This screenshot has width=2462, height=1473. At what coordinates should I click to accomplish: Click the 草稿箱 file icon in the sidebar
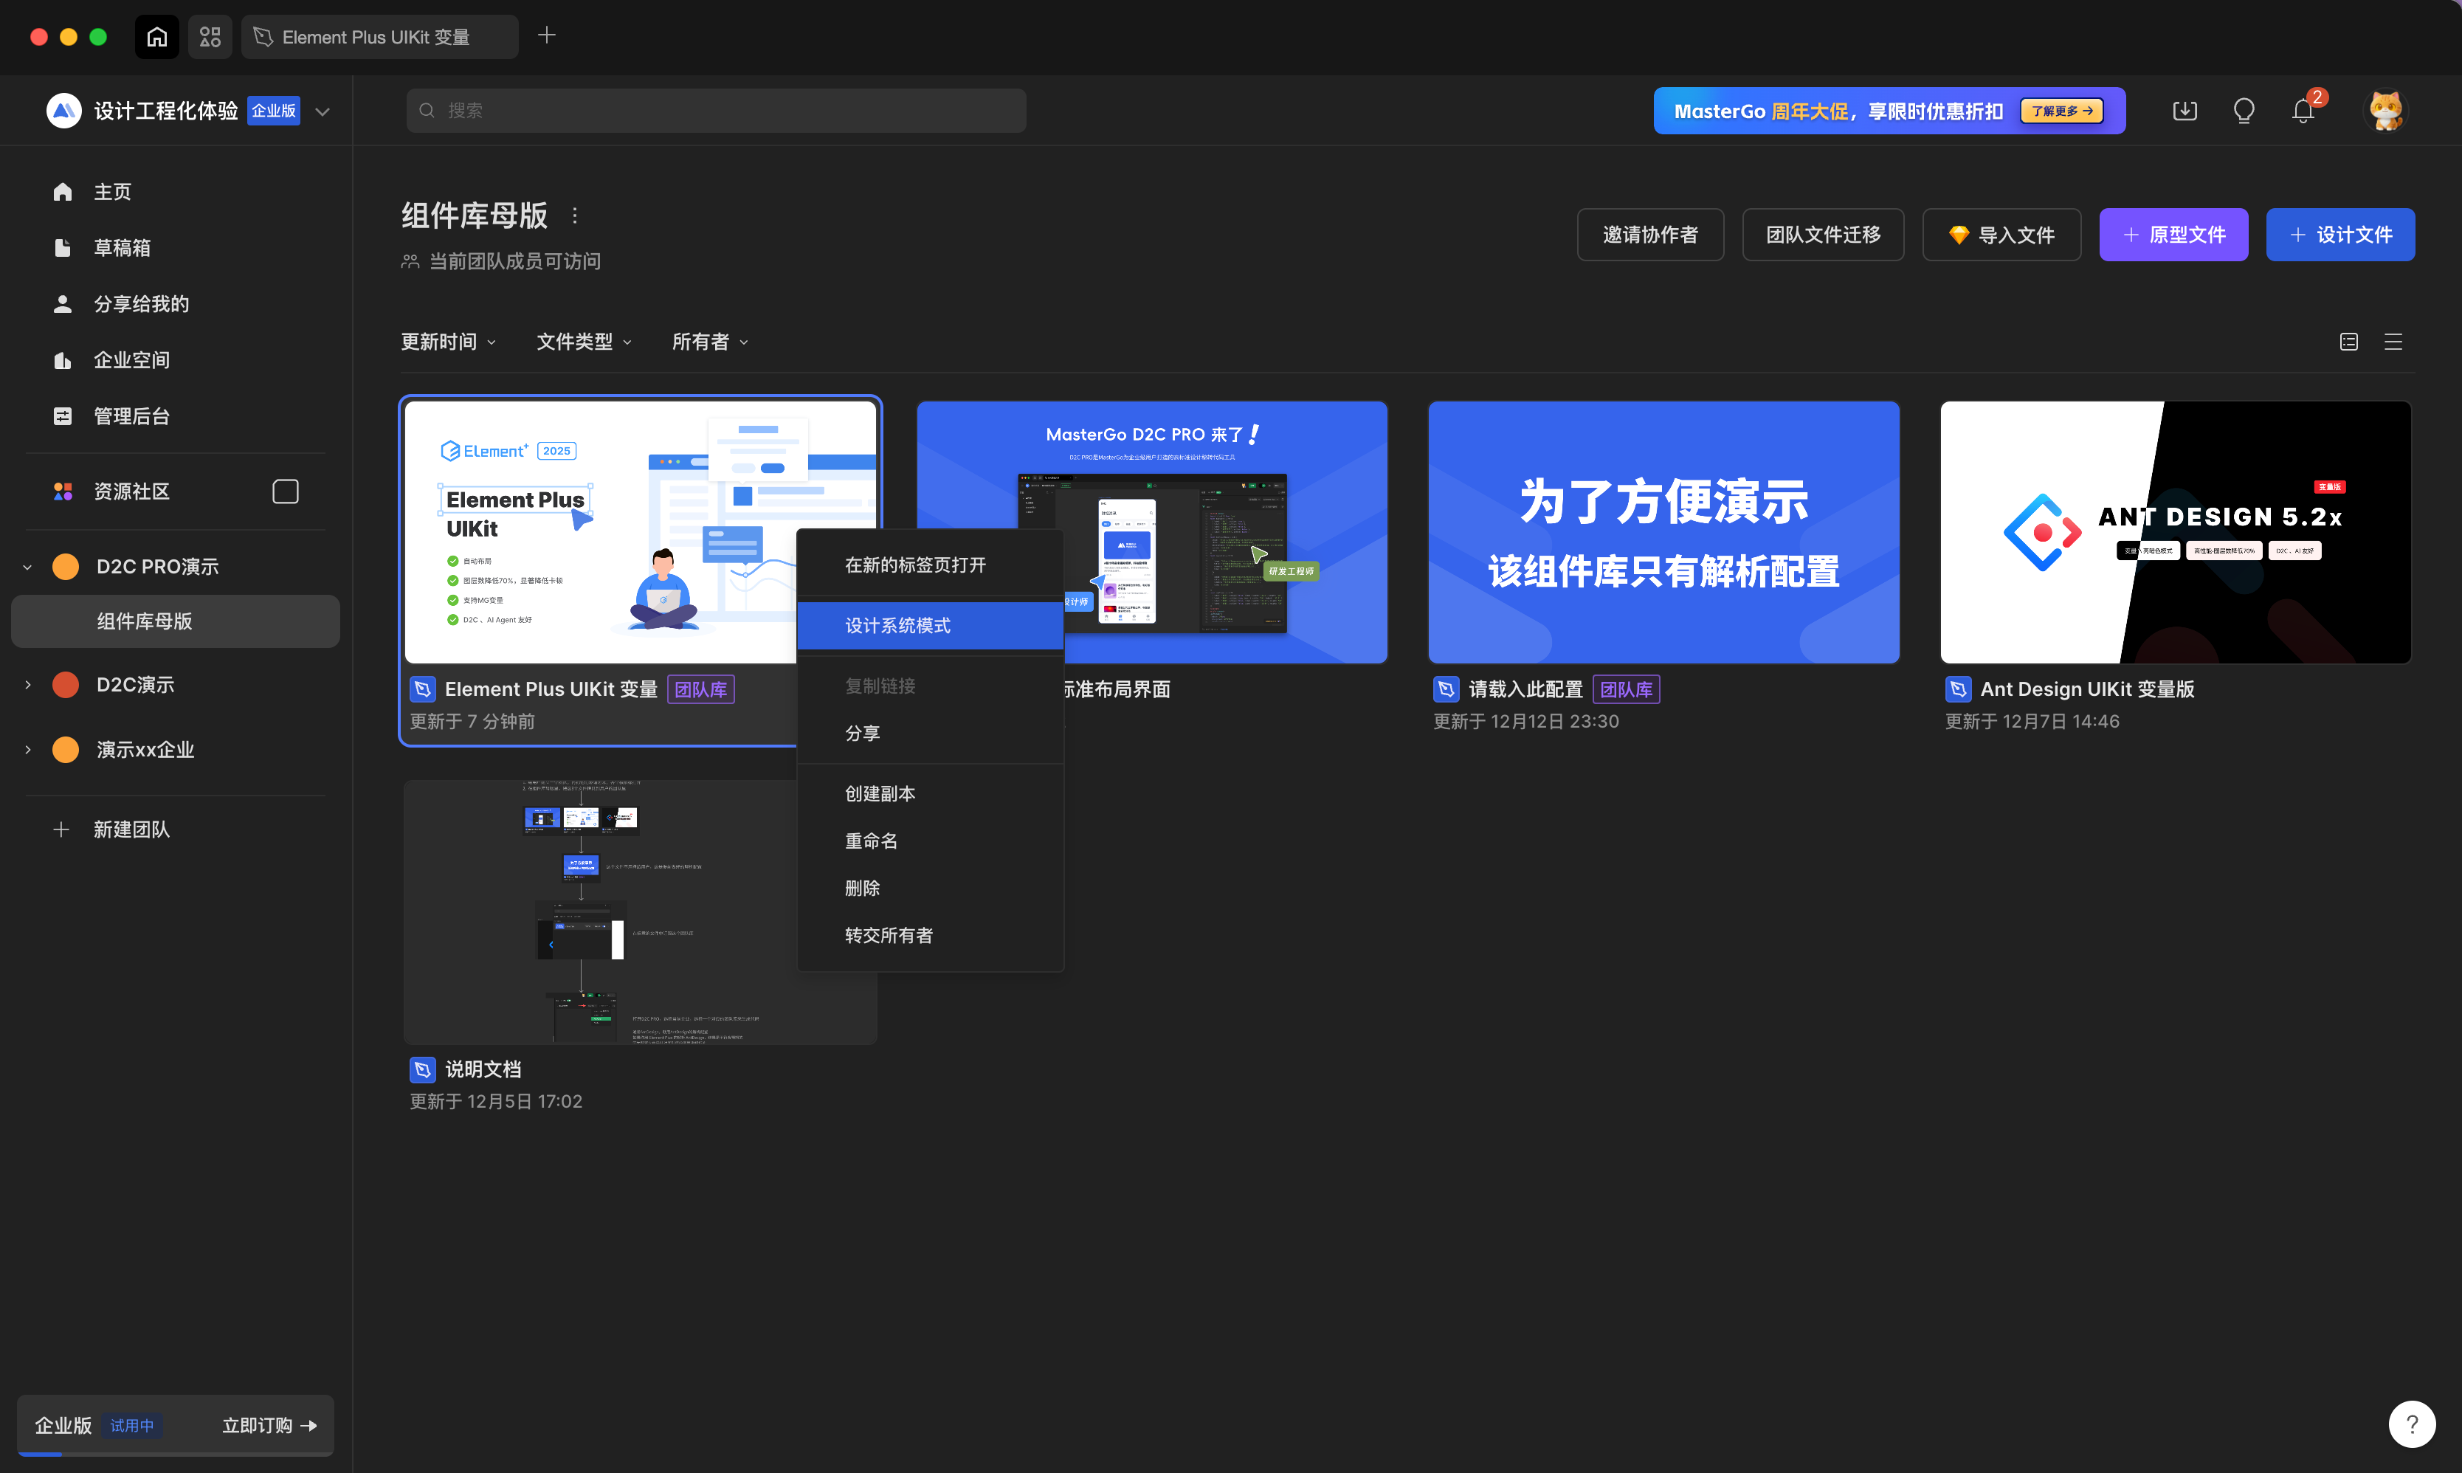point(63,247)
